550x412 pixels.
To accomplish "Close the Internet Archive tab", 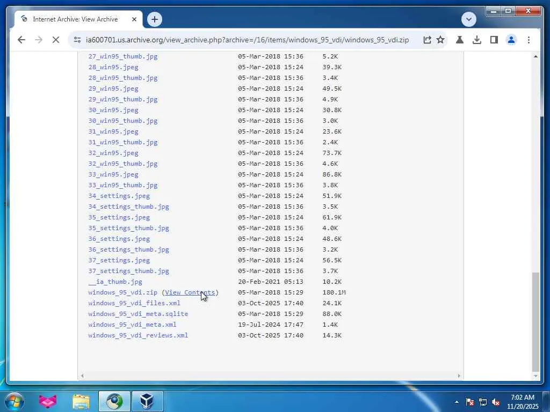I will pyautogui.click(x=134, y=19).
